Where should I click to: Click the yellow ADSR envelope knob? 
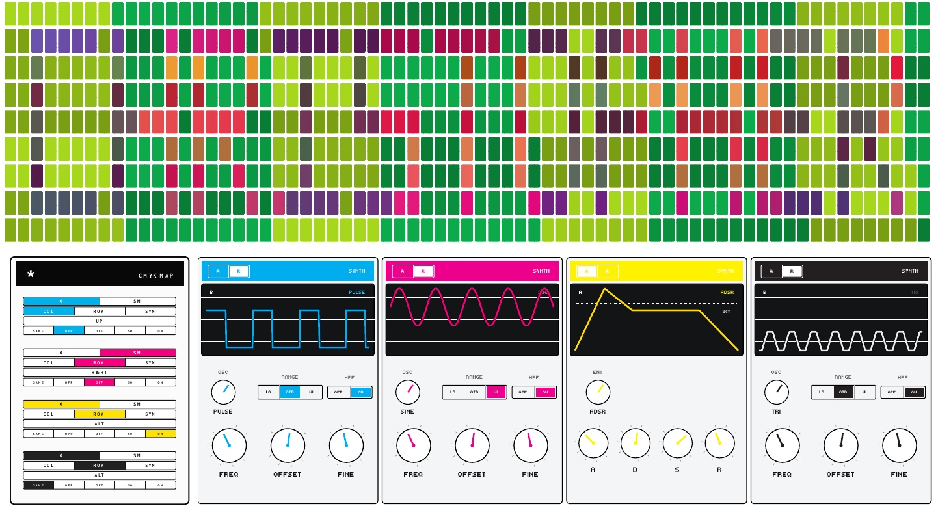(x=598, y=392)
